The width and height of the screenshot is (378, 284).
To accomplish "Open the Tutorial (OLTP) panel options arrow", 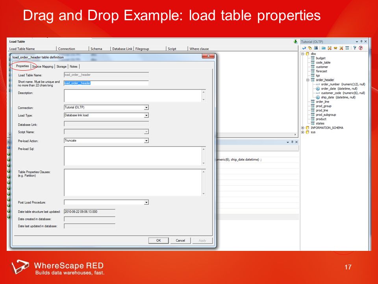I will pyautogui.click(x=357, y=42).
